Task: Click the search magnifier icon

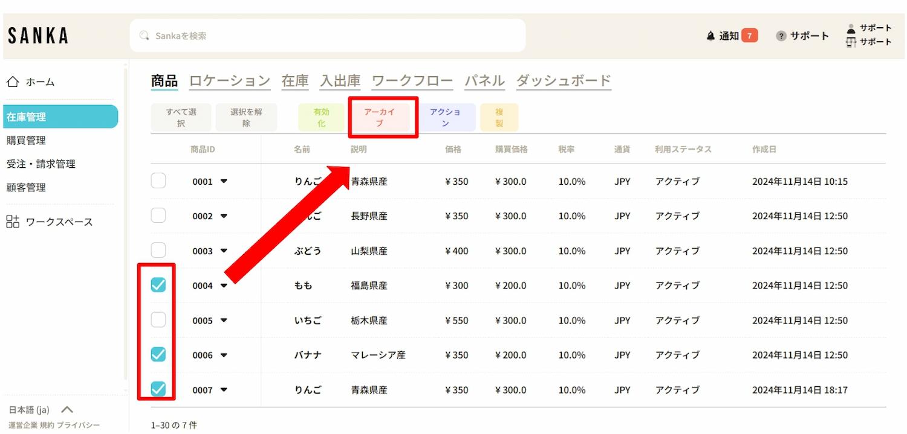Action: [145, 36]
